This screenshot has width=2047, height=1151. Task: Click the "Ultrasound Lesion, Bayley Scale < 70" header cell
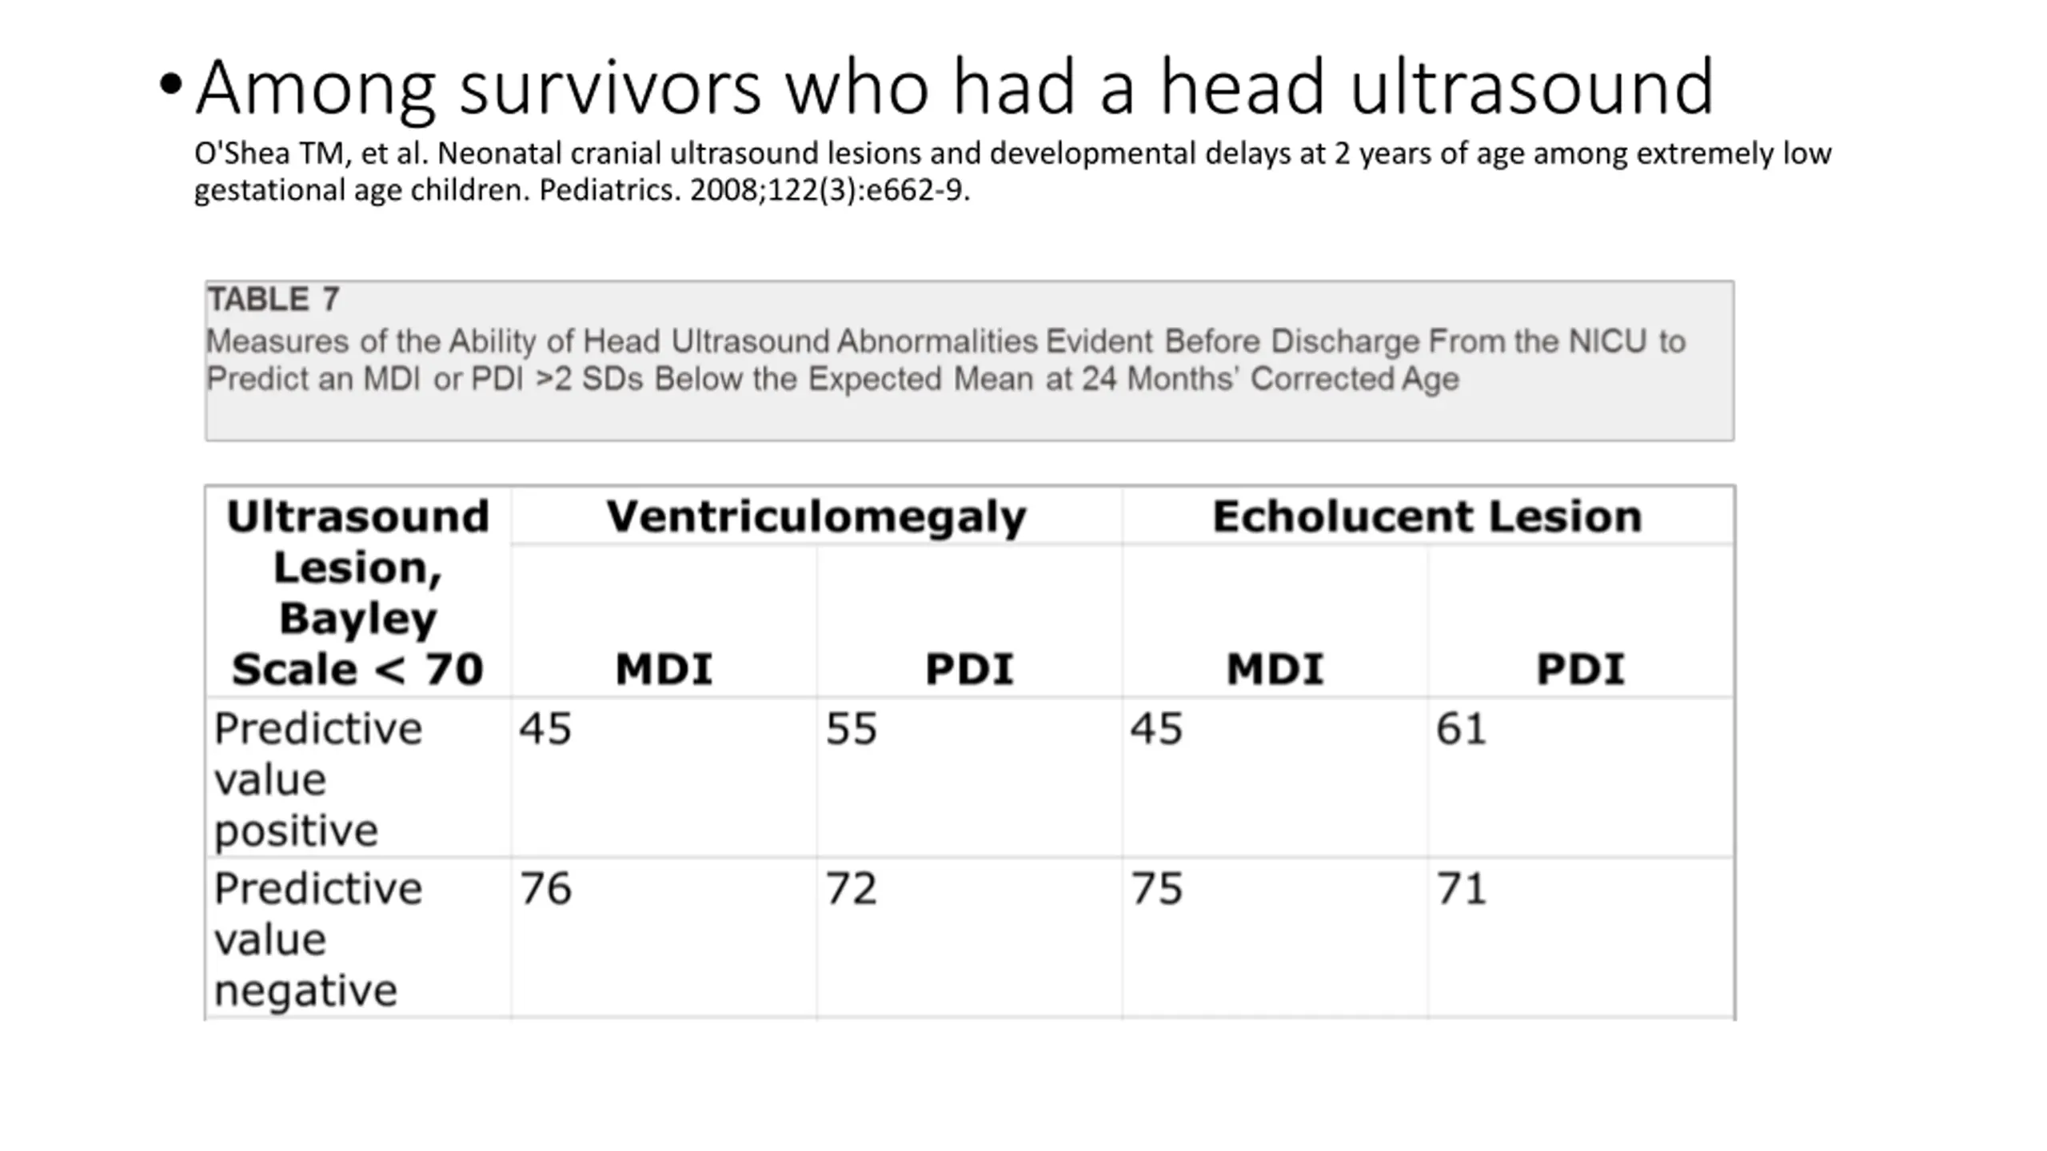click(357, 591)
